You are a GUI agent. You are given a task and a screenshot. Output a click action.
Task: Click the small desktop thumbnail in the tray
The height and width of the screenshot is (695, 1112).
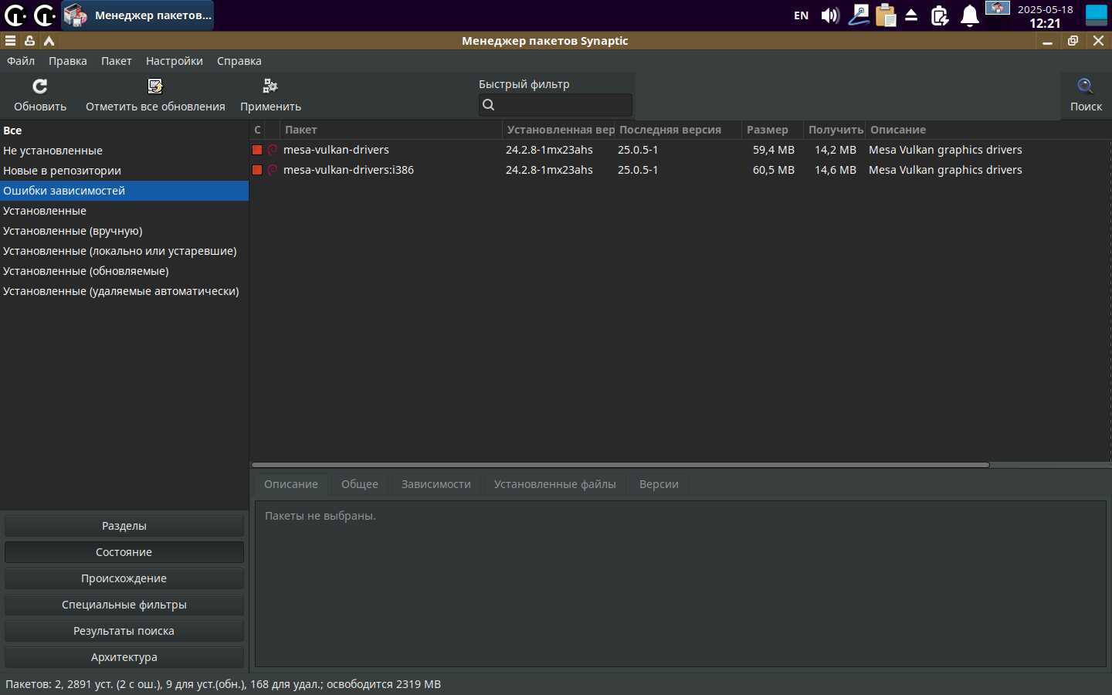tap(998, 8)
